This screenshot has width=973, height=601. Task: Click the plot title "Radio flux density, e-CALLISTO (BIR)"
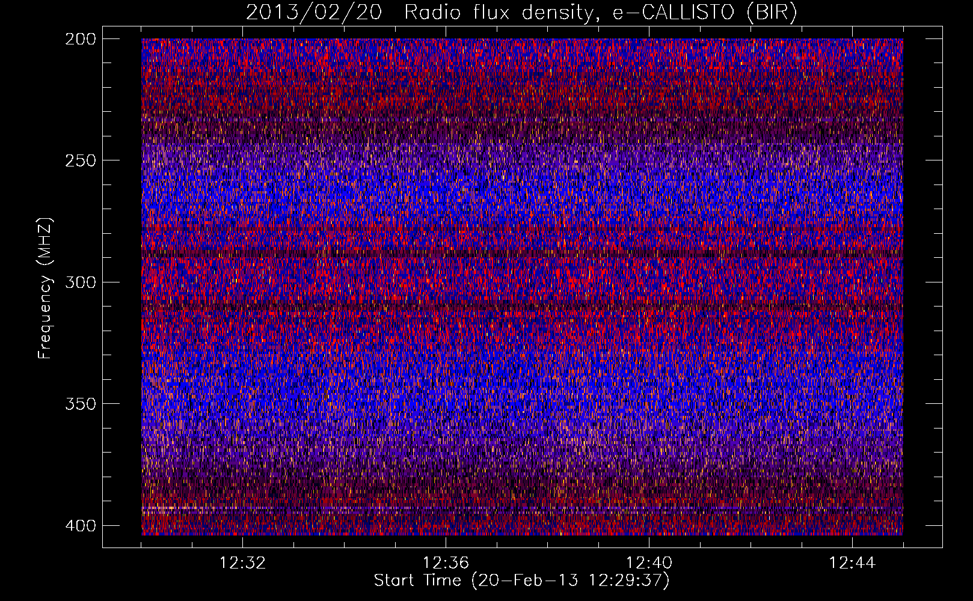point(600,13)
